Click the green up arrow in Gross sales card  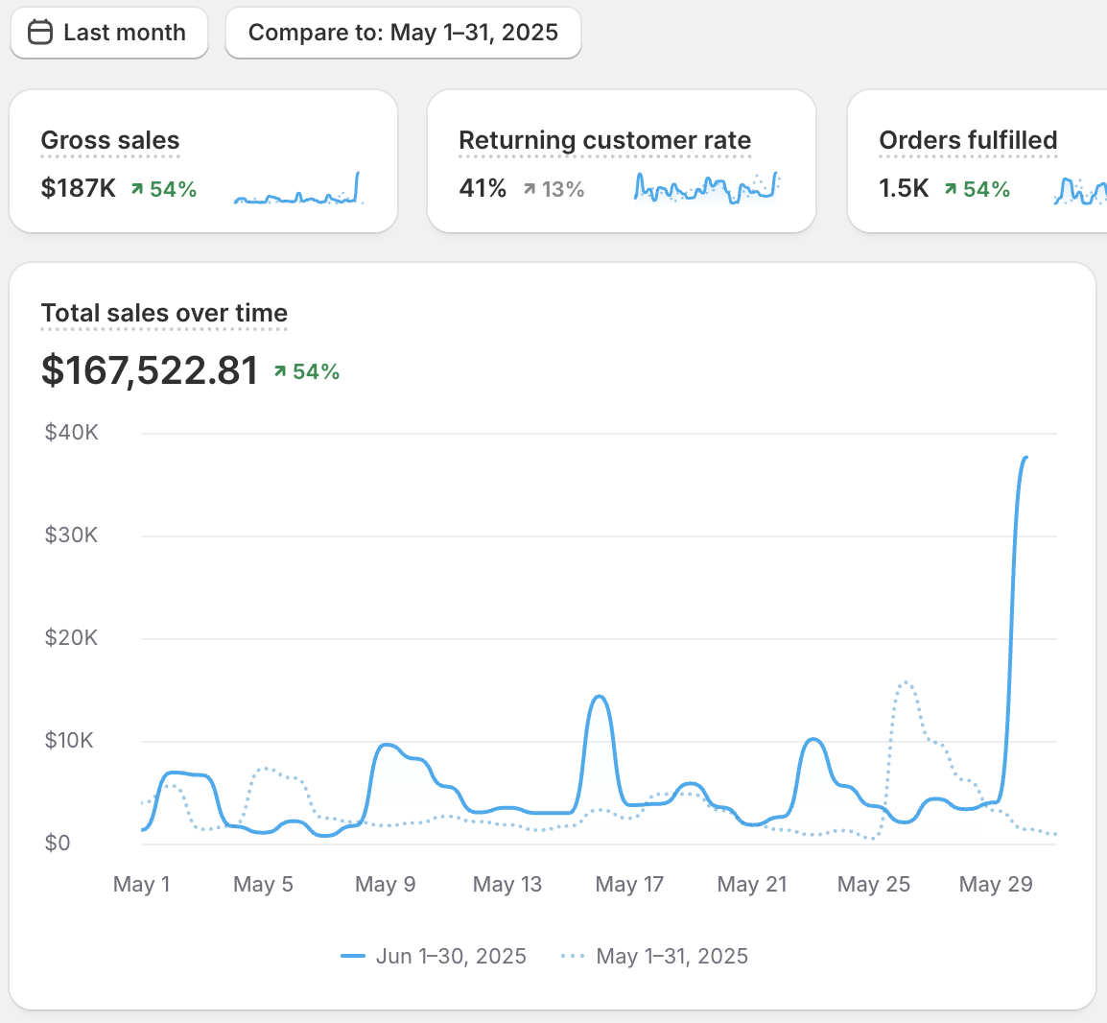(x=137, y=189)
